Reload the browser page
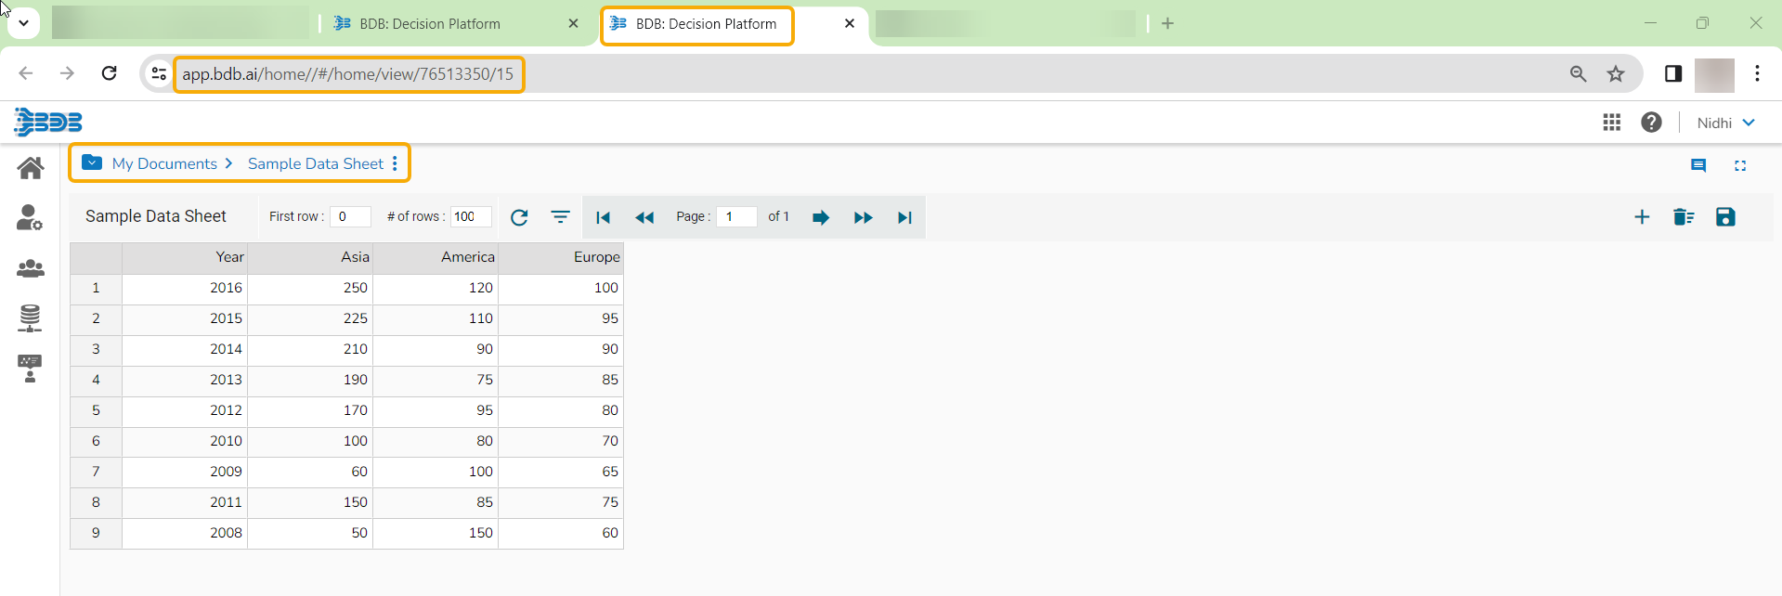The image size is (1782, 596). 110,73
